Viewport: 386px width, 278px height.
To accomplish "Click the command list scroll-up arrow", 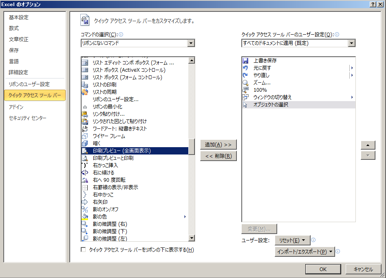I will pyautogui.click(x=192, y=60).
